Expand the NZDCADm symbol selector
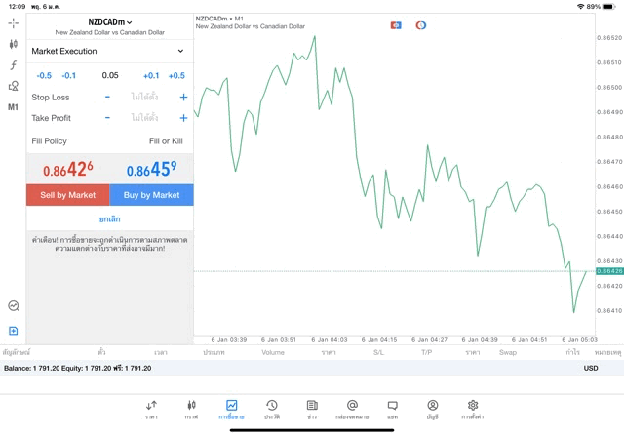The height and width of the screenshot is (436, 624). [x=110, y=22]
